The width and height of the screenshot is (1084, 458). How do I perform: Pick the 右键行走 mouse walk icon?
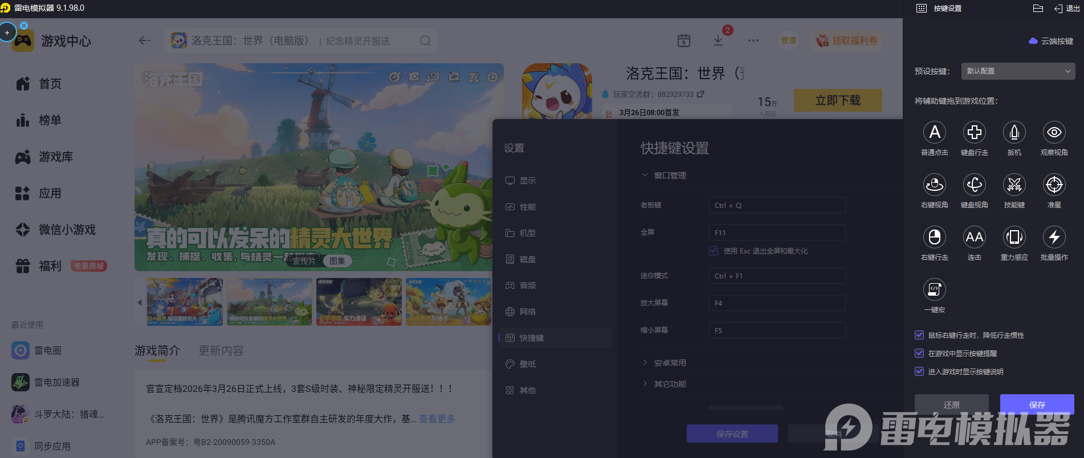tap(935, 237)
